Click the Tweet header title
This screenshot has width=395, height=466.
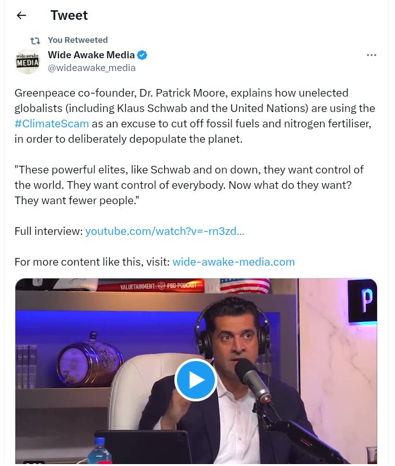[69, 15]
